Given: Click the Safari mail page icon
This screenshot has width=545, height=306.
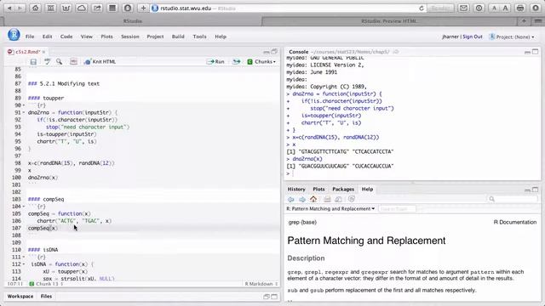Looking at the screenshot, I should (x=463, y=8).
